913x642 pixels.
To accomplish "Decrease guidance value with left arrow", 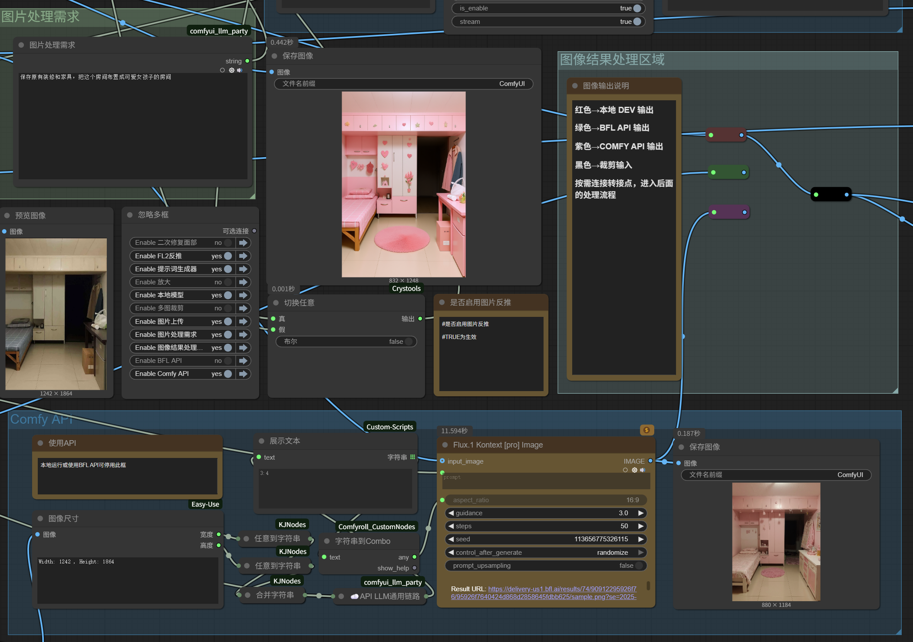I will (x=451, y=513).
